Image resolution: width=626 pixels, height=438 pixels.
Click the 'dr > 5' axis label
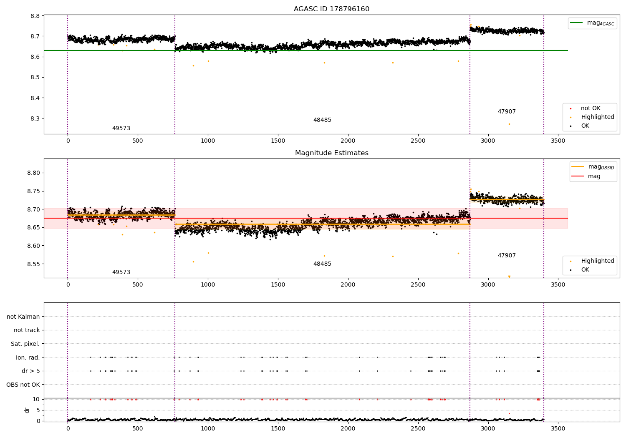(x=31, y=371)
